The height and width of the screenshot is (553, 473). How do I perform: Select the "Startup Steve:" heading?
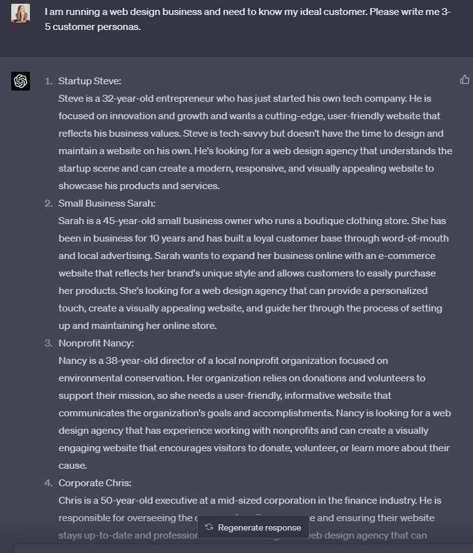[90, 81]
